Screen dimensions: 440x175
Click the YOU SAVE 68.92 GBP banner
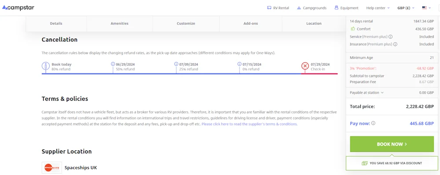point(392,163)
